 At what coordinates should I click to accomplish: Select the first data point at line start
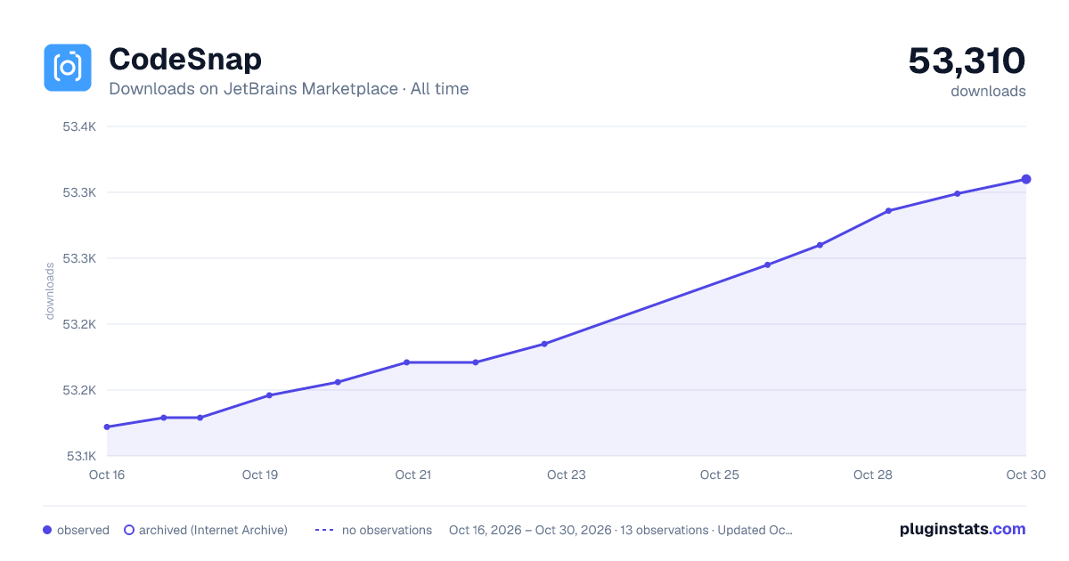tap(107, 427)
